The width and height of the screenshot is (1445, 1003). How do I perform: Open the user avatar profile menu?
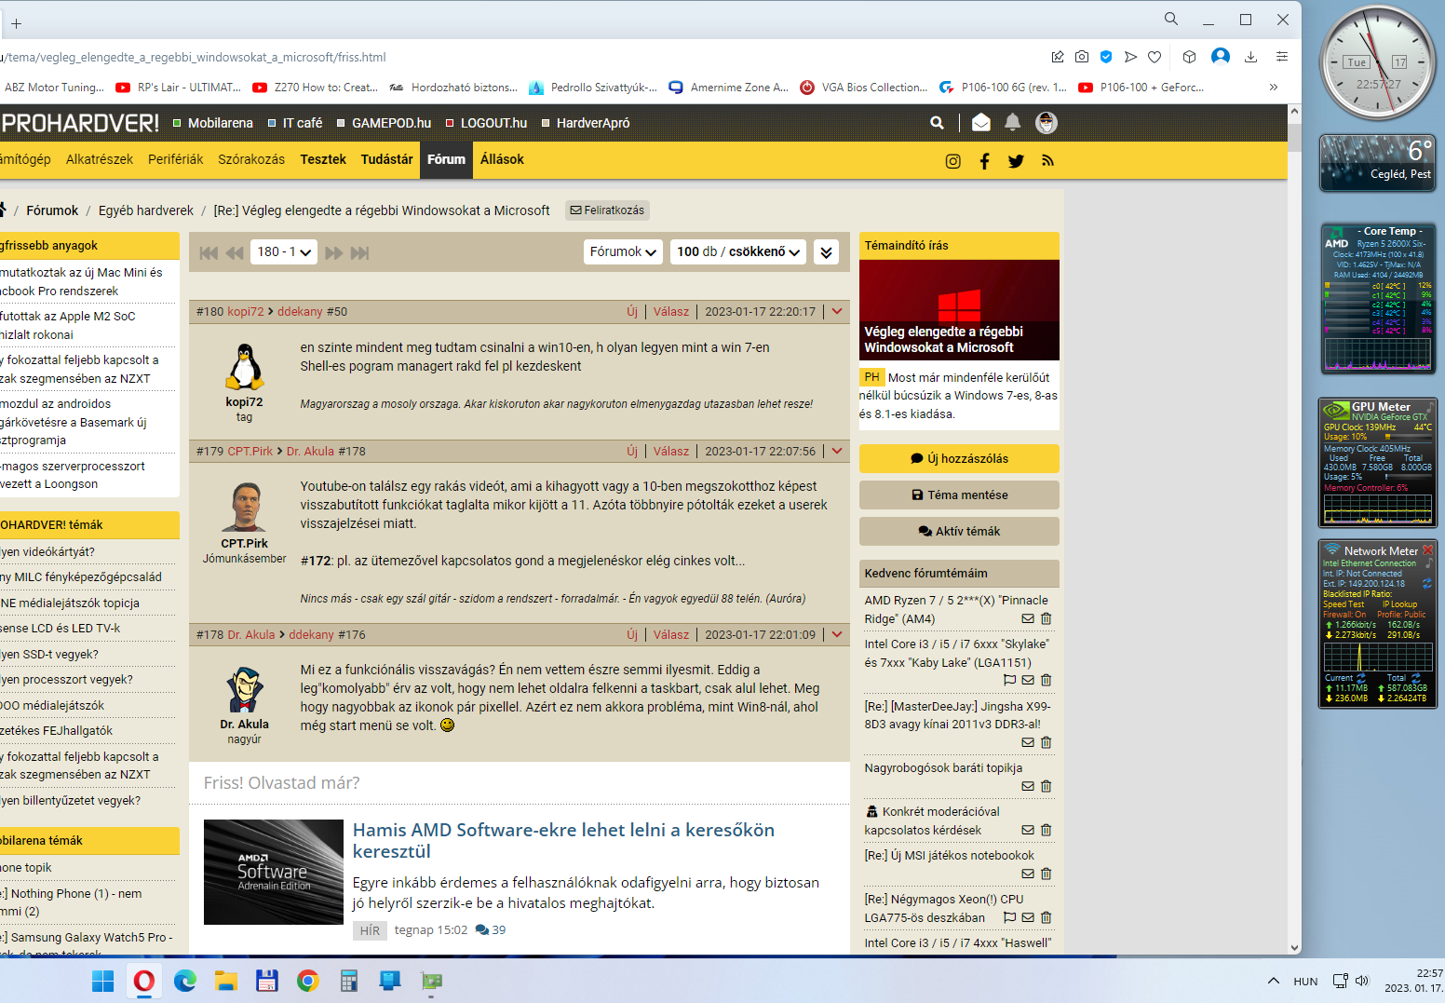1047,123
